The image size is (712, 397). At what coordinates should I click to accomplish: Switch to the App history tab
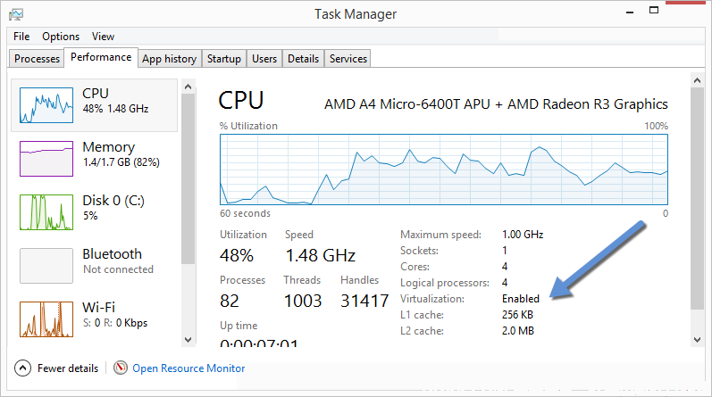point(170,59)
